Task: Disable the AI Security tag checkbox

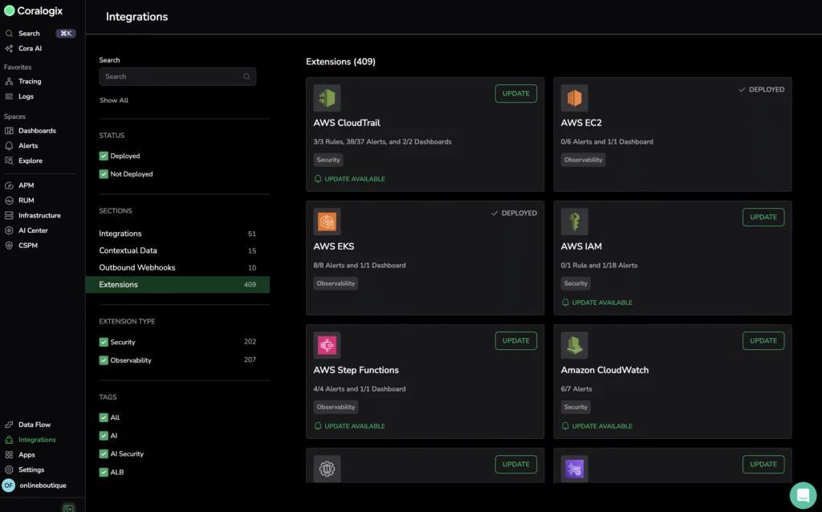Action: (x=104, y=454)
